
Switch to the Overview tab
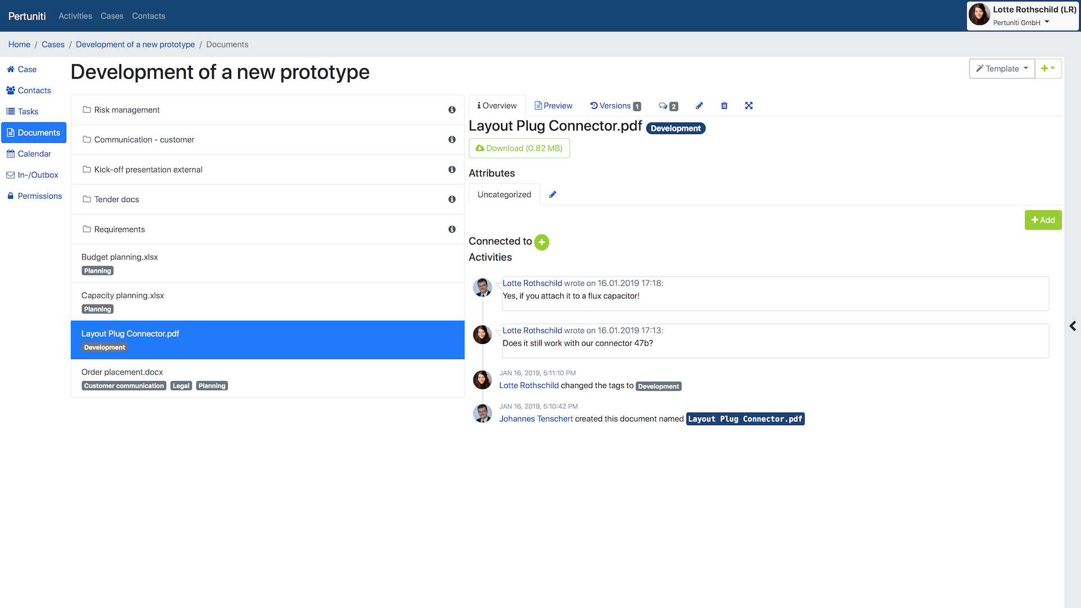click(497, 106)
